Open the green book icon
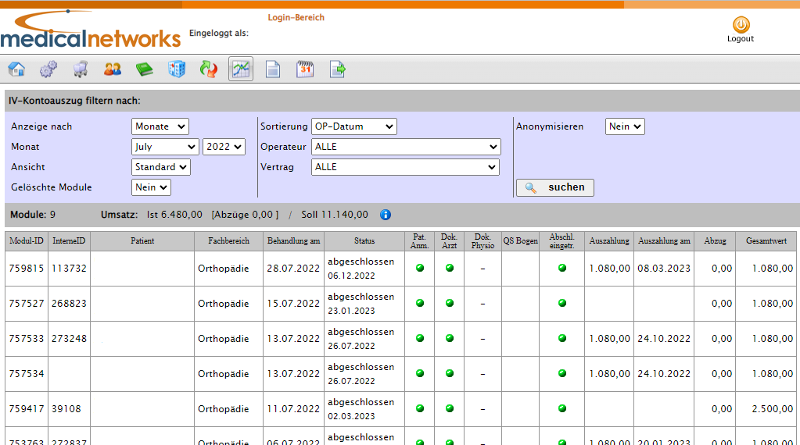This screenshot has width=800, height=445. click(145, 69)
